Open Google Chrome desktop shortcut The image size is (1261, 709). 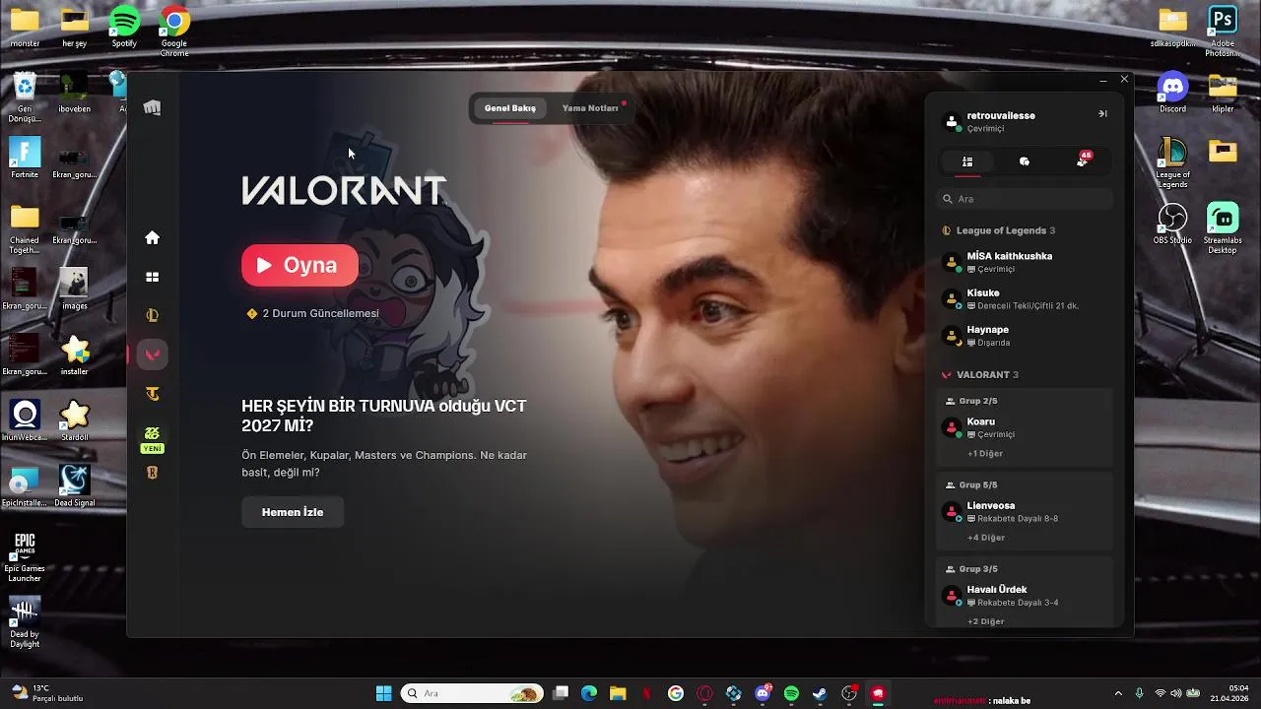174,31
